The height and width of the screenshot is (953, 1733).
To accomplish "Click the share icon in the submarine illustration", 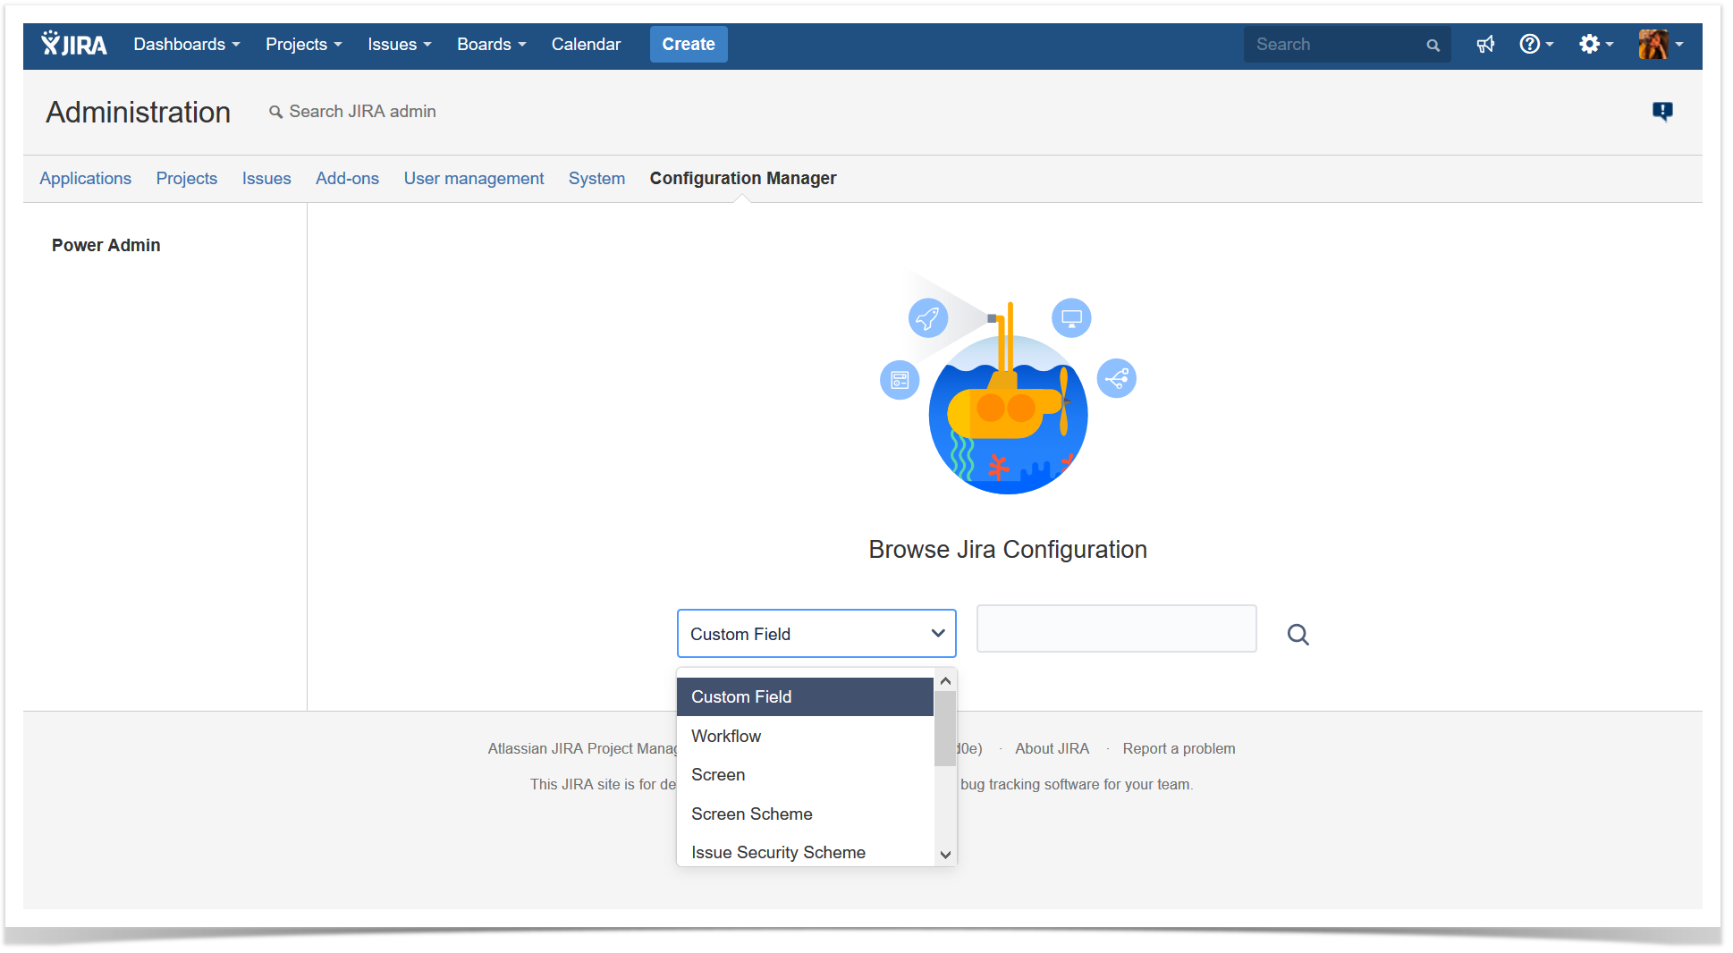I will pos(1117,378).
